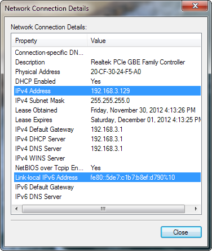The height and width of the screenshot is (251, 212).
Task: Click the Yes value for NetBIOS over Tcpip
Action: [96, 168]
